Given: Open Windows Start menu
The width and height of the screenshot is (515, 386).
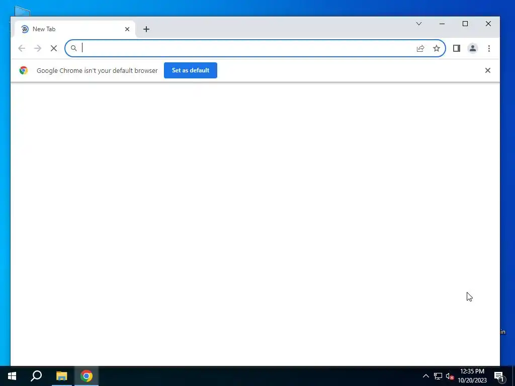Looking at the screenshot, I should (x=12, y=376).
